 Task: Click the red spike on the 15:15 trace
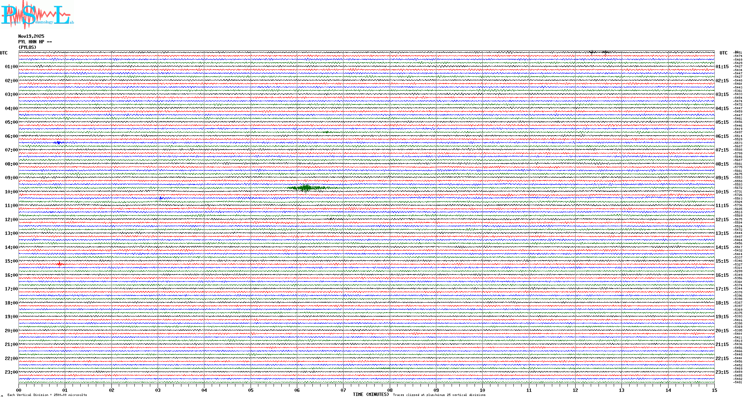click(60, 264)
